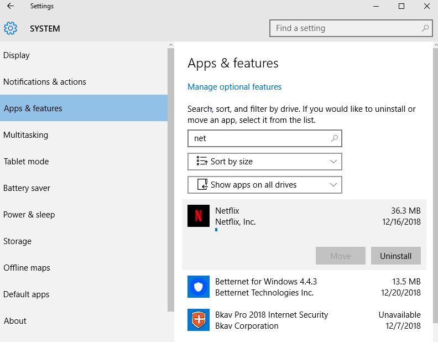Open Multitasking settings

(84, 134)
